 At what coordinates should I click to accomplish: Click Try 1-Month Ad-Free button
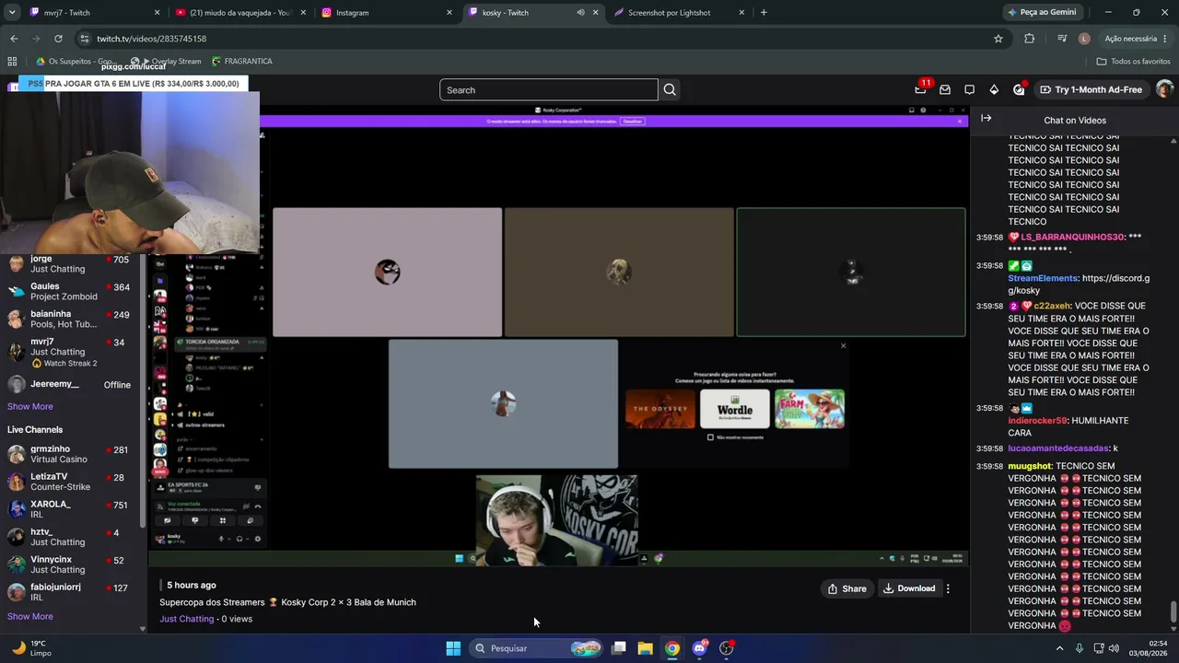[1091, 89]
